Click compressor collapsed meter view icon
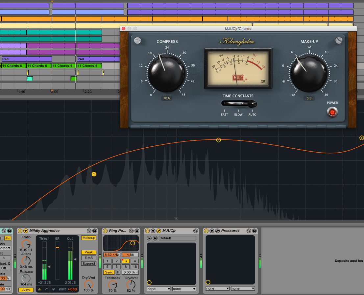This screenshot has height=295, width=364. pyautogui.click(x=39, y=289)
